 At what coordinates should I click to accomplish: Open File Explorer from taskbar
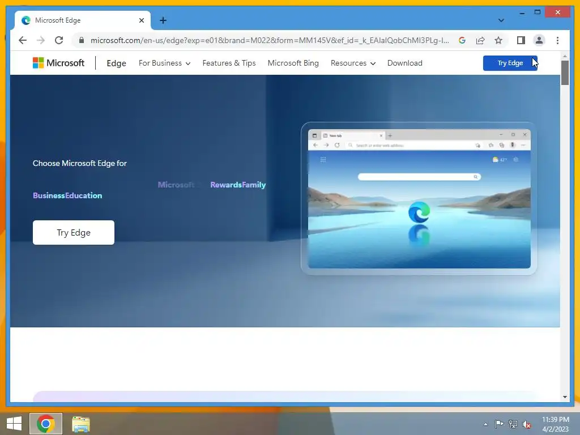click(80, 424)
